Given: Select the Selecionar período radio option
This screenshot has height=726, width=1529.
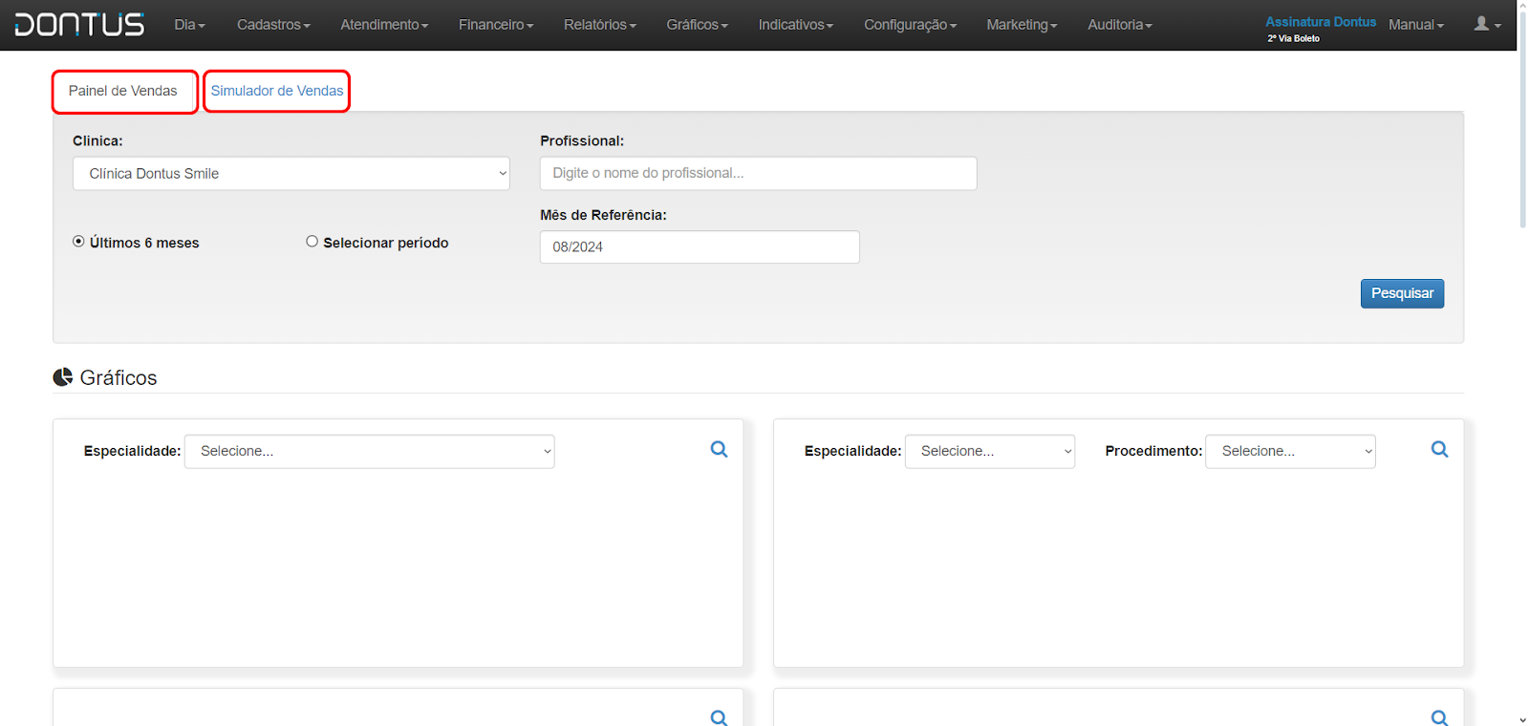Looking at the screenshot, I should pyautogui.click(x=312, y=242).
